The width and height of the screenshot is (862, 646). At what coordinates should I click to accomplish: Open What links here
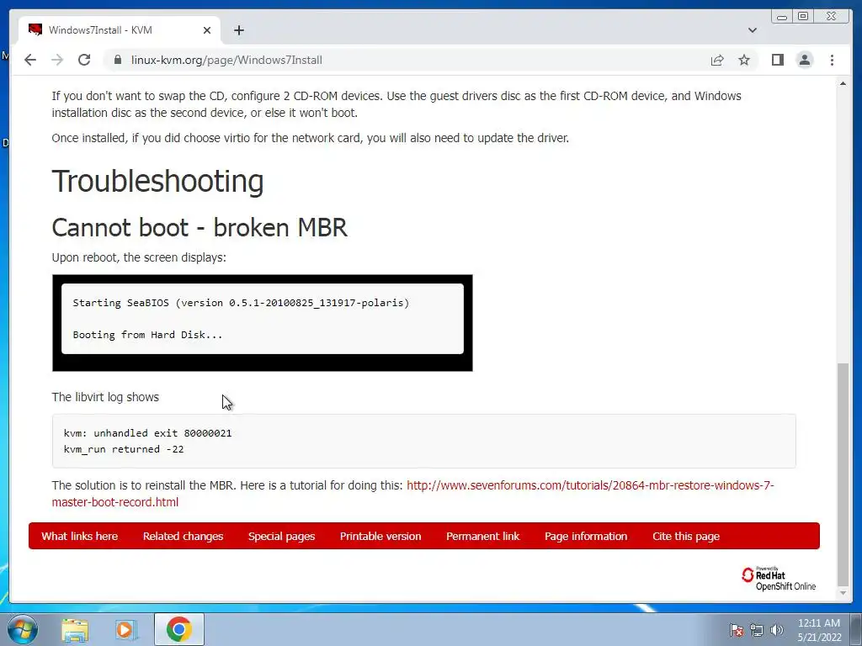click(x=80, y=536)
